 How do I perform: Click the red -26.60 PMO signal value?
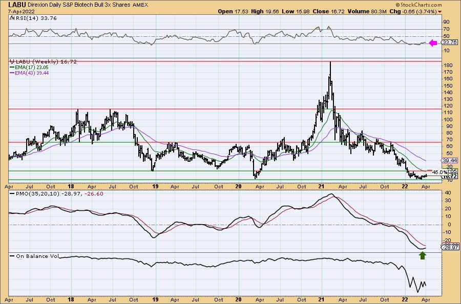94,194
